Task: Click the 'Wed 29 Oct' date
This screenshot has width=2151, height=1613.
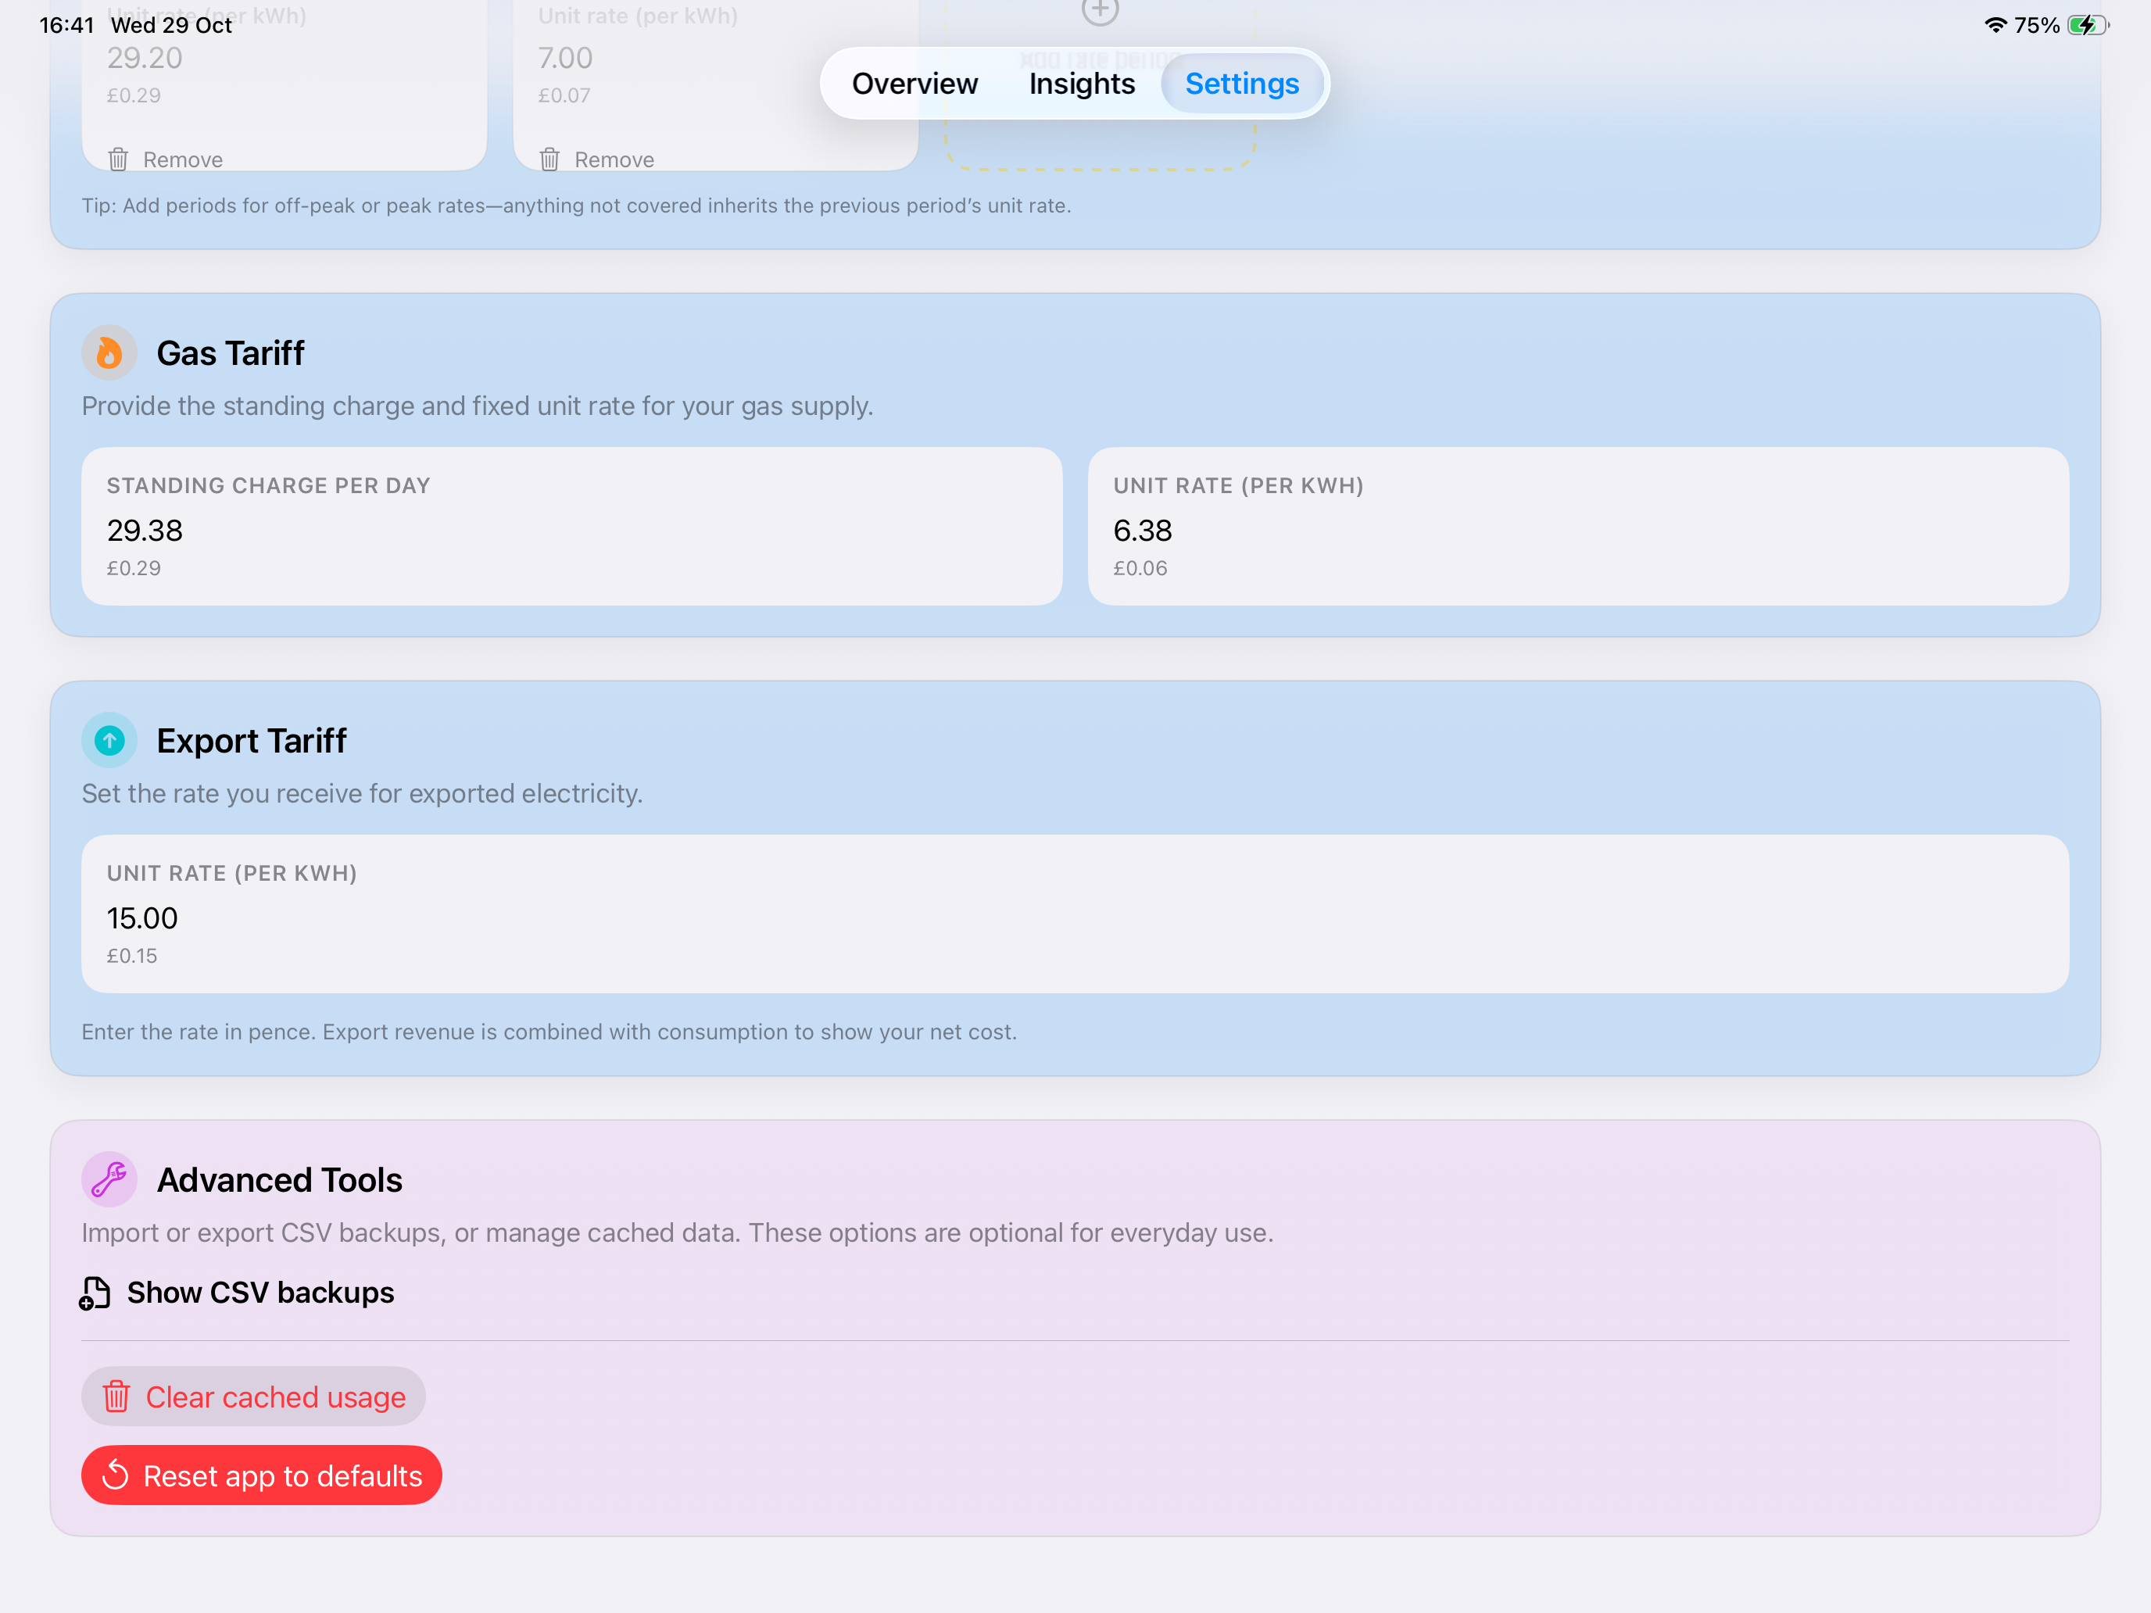Action: pyautogui.click(x=171, y=25)
